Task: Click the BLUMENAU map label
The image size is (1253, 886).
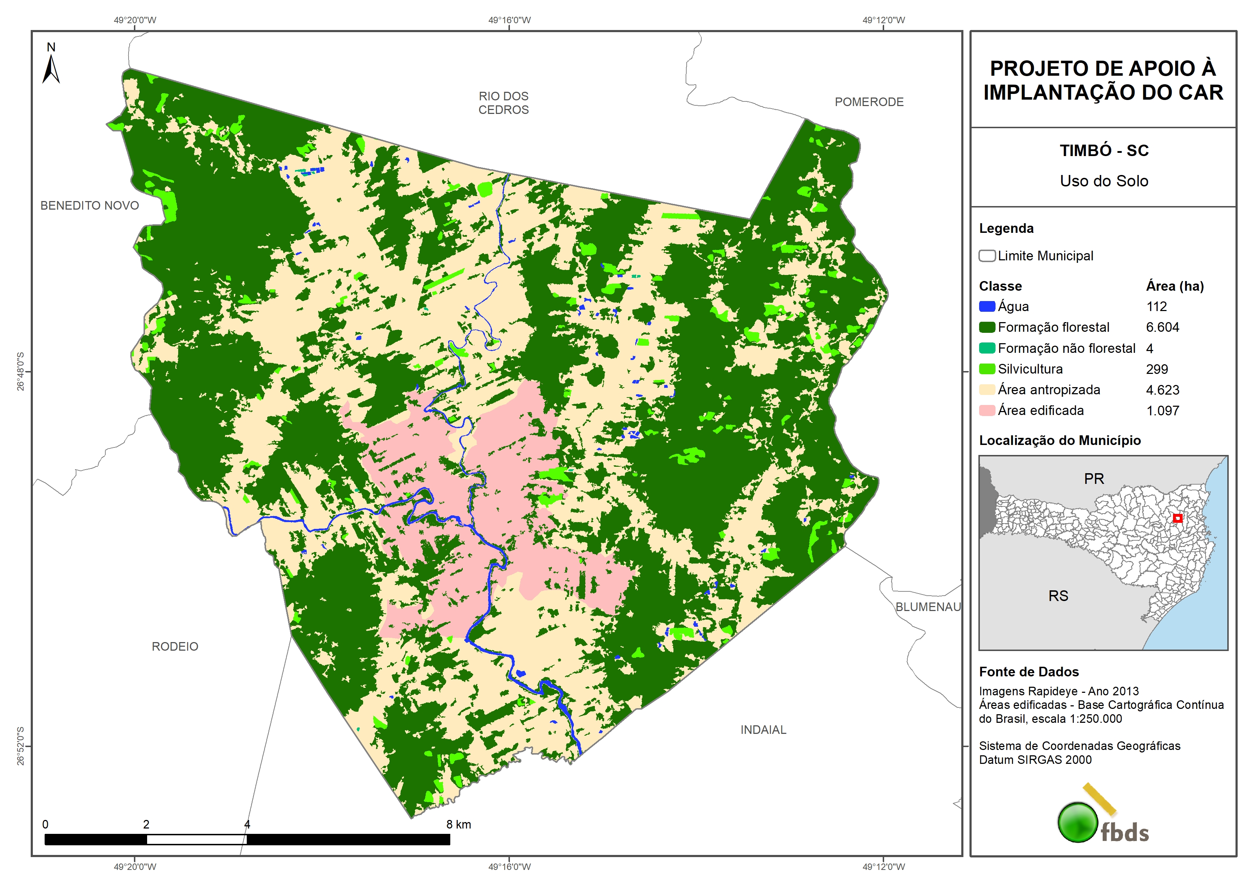Action: pos(928,607)
